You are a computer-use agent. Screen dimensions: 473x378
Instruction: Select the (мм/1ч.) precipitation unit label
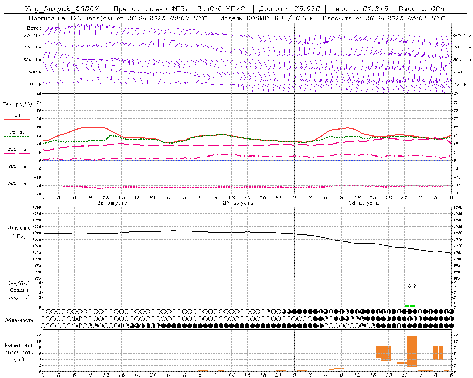tap(19, 297)
